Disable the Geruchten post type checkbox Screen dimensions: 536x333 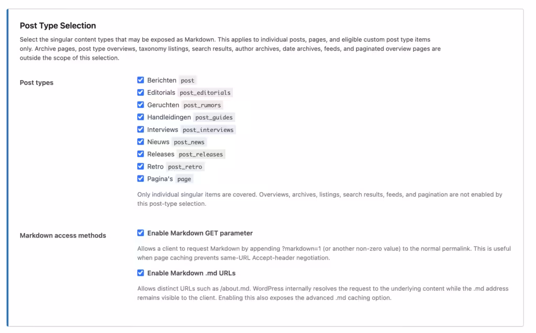pyautogui.click(x=140, y=105)
